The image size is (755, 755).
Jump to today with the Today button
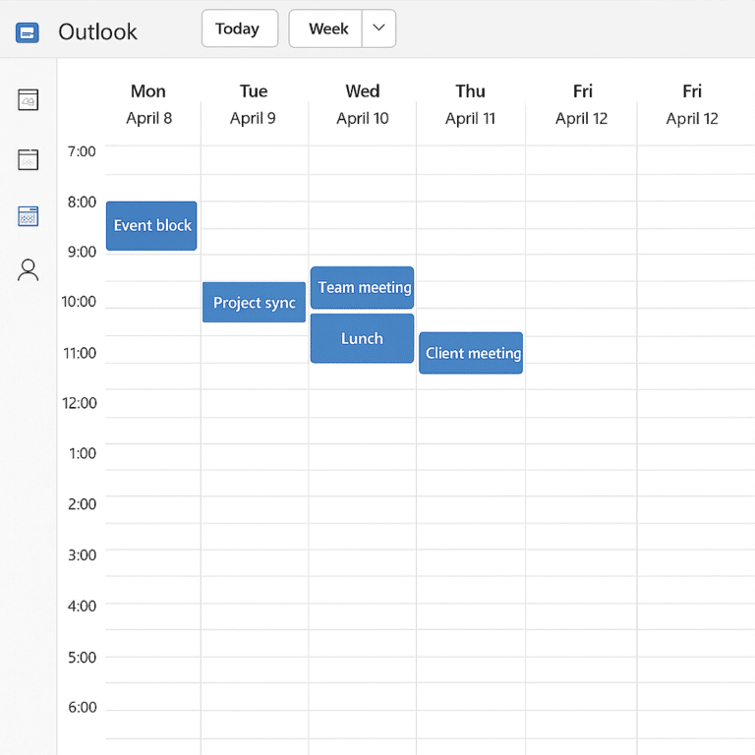[239, 29]
